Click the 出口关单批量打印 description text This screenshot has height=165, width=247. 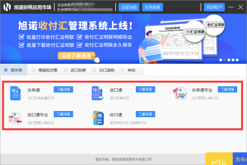pos(41,98)
